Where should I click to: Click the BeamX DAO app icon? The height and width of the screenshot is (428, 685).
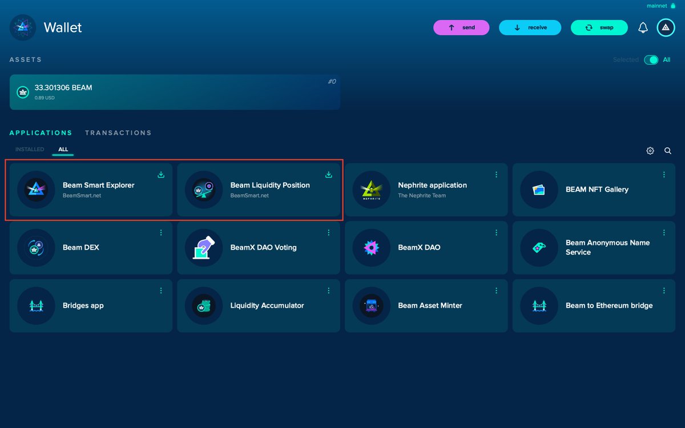click(372, 248)
